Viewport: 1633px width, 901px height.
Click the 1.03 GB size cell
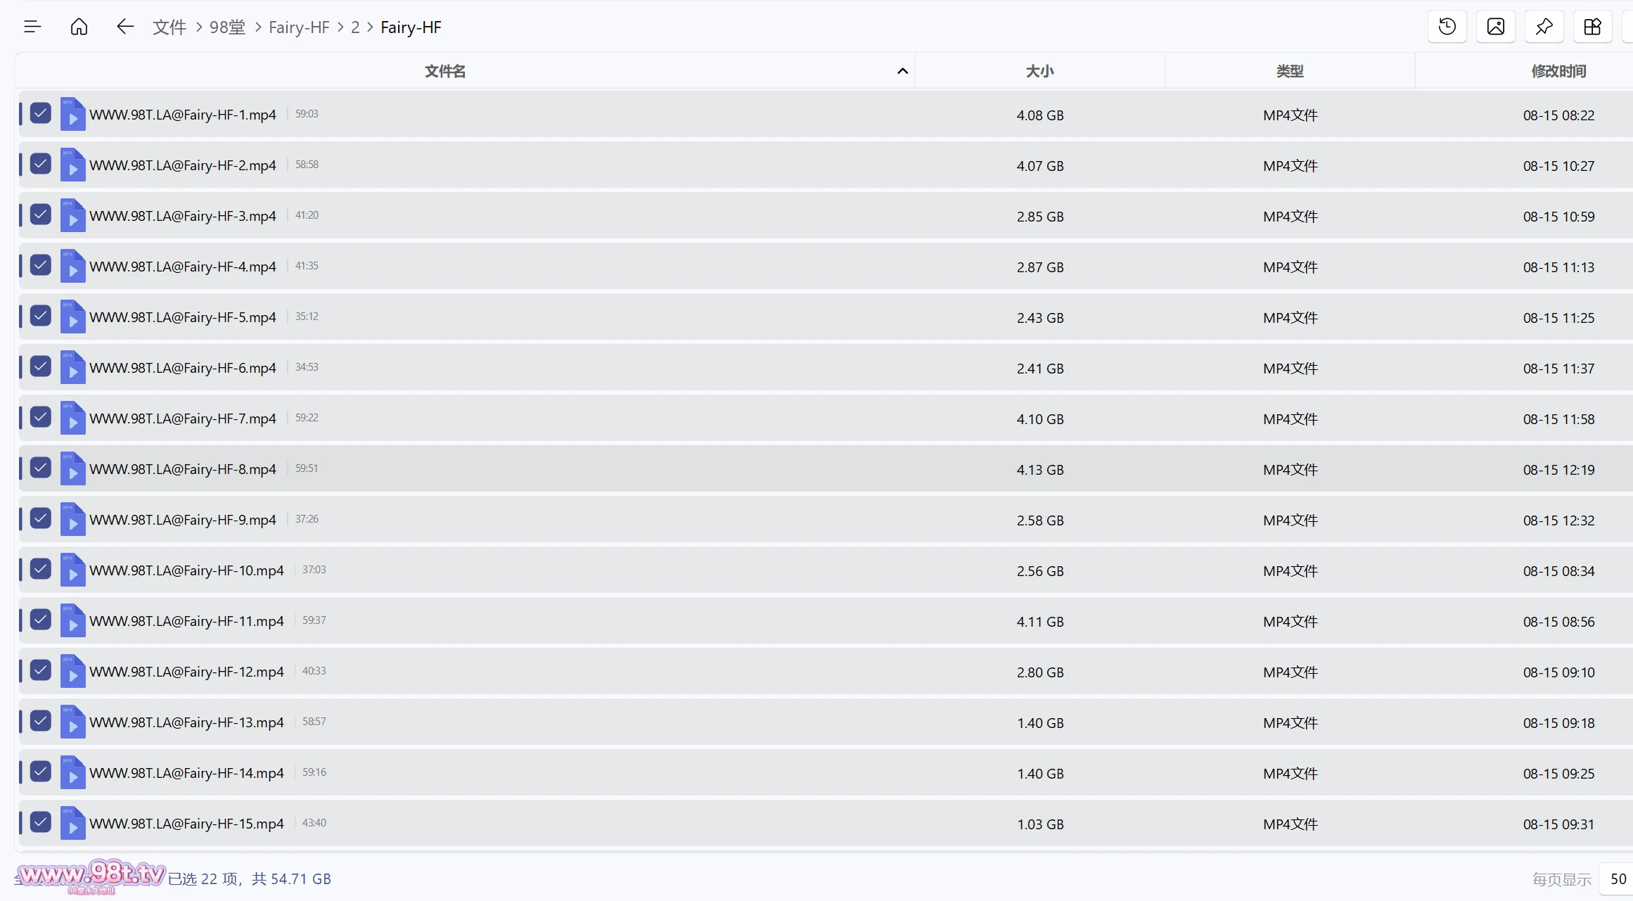[x=1040, y=824]
